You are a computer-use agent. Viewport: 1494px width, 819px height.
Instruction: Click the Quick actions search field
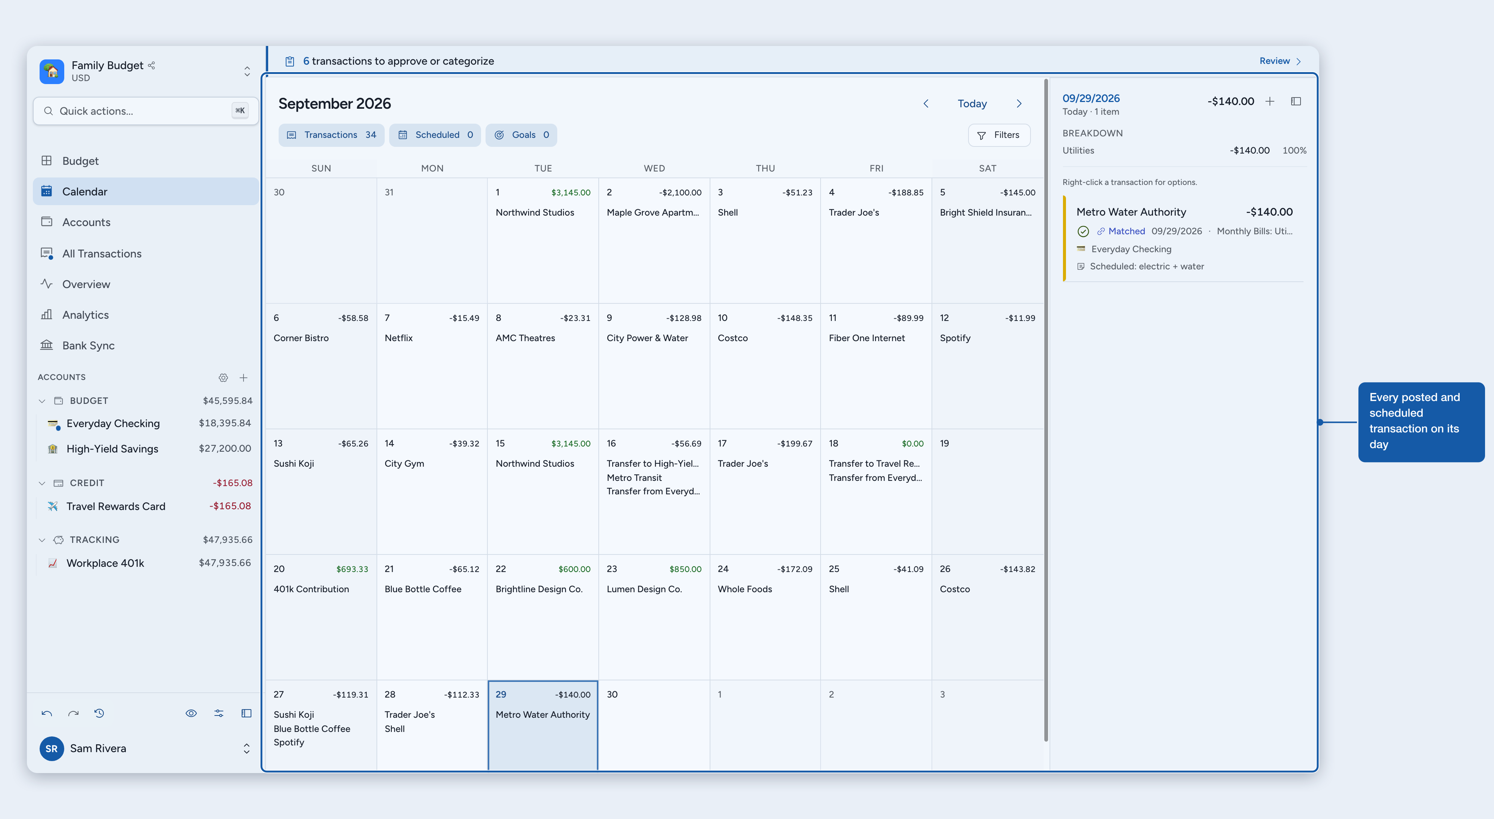(146, 111)
